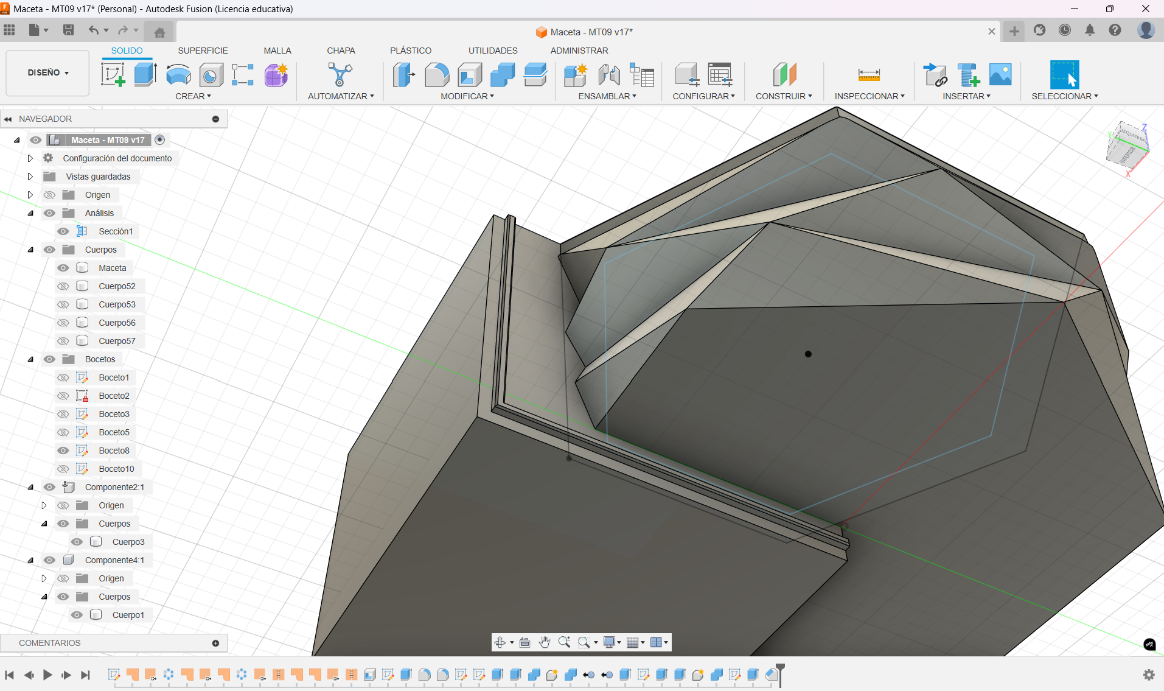Hide the Boceto8 sketch
Screen dimensions: 1164x691
[x=63, y=451]
